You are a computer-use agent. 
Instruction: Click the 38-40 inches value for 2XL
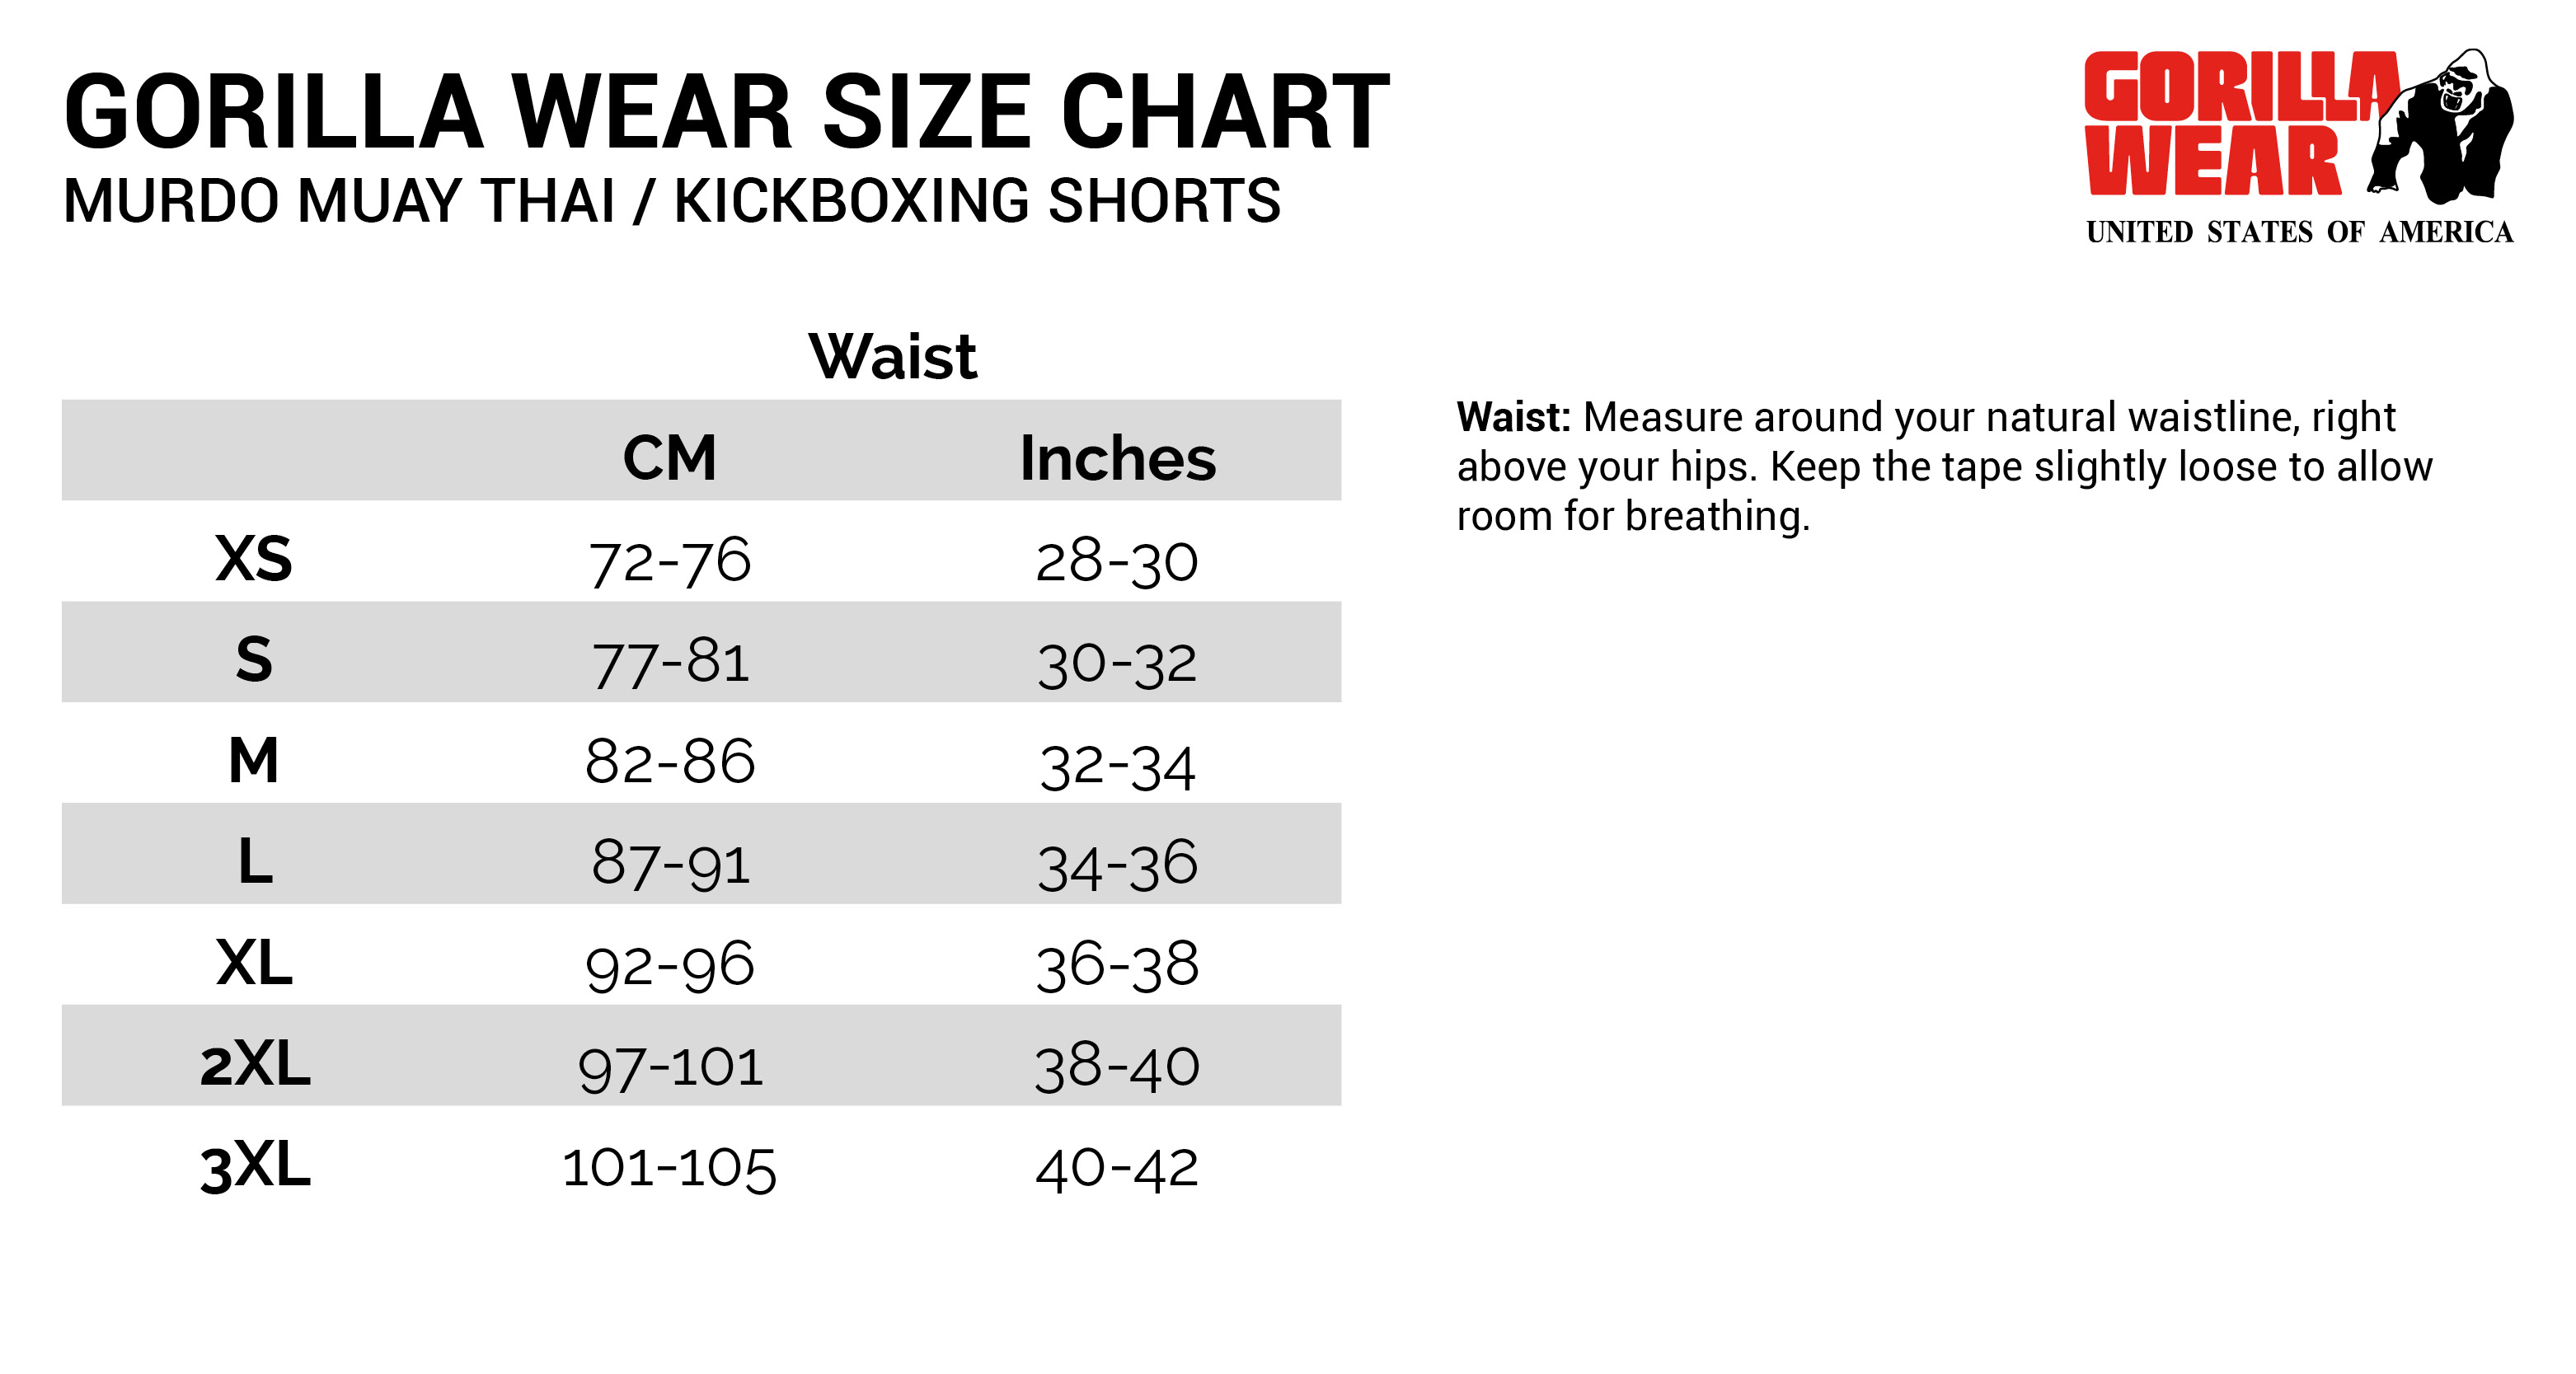tap(1117, 1066)
